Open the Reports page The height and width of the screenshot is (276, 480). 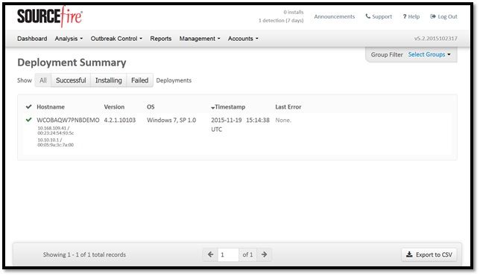pyautogui.click(x=161, y=39)
